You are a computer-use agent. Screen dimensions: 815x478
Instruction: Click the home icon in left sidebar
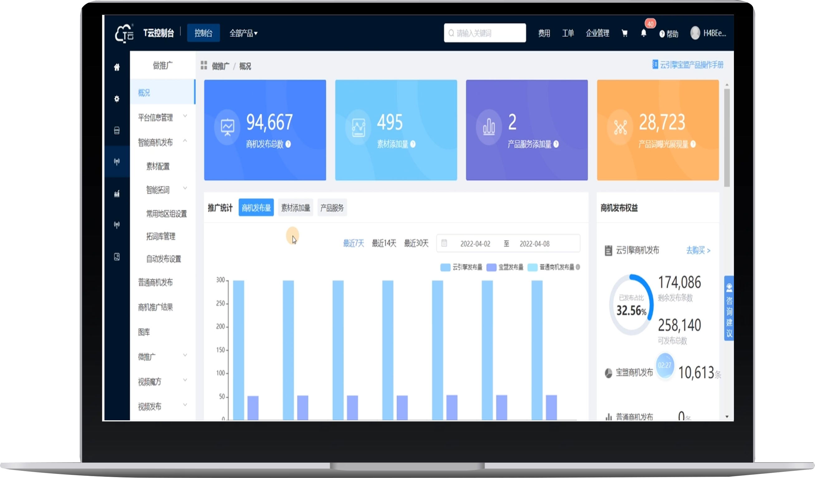[x=117, y=67]
